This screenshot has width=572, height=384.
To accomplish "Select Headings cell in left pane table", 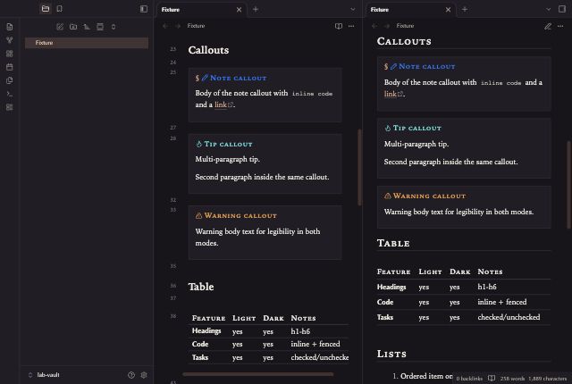I will 206,330.
